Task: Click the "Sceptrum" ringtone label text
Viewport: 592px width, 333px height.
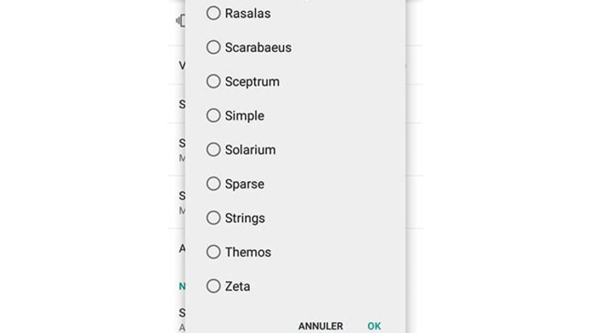Action: click(252, 81)
